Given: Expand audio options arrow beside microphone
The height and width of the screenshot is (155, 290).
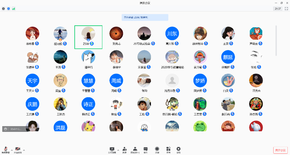Looking at the screenshot, I should [12, 150].
